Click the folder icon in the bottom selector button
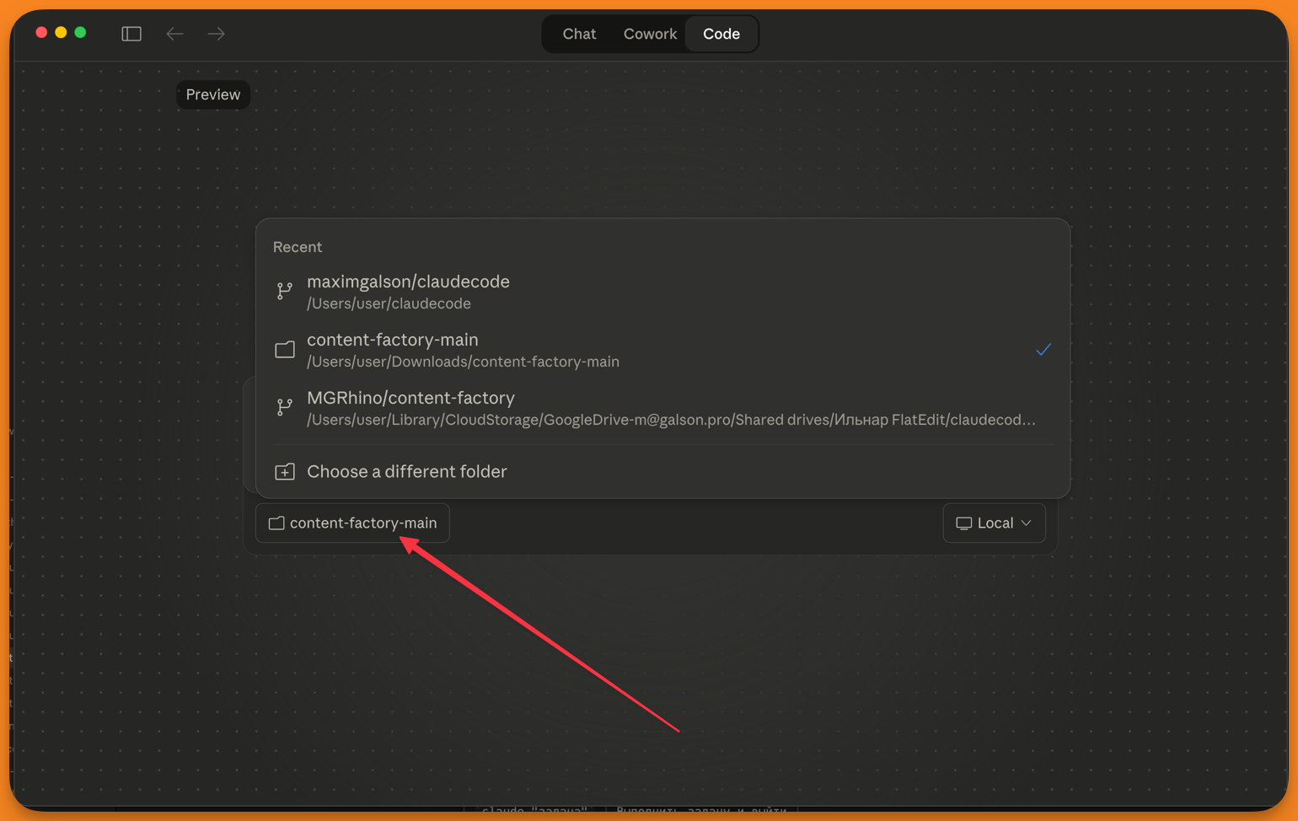The image size is (1298, 821). tap(276, 523)
